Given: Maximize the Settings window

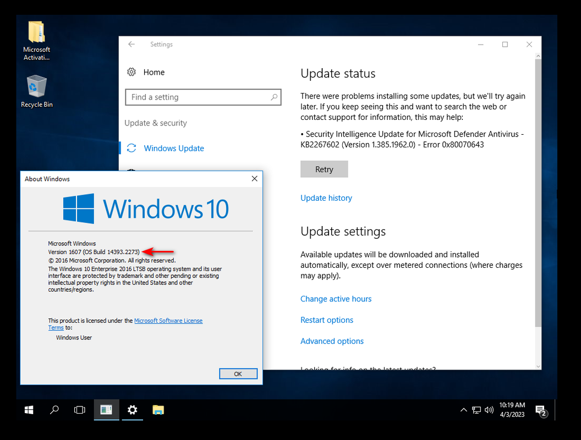Looking at the screenshot, I should 505,45.
